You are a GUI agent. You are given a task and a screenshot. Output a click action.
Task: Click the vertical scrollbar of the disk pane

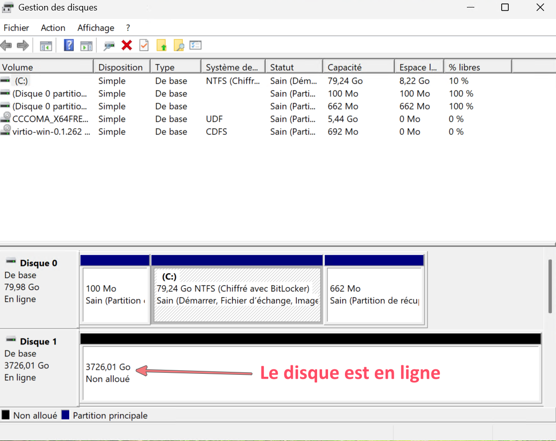pos(550,286)
